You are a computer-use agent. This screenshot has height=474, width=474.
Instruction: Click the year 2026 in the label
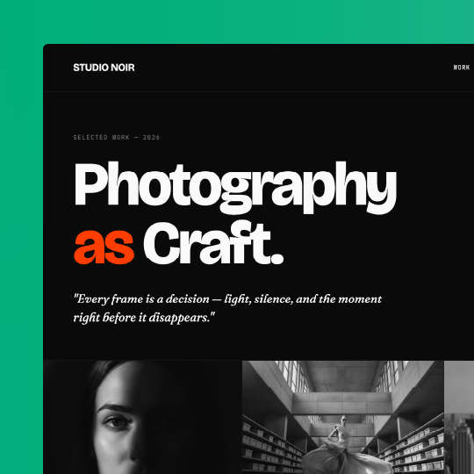pyautogui.click(x=151, y=137)
